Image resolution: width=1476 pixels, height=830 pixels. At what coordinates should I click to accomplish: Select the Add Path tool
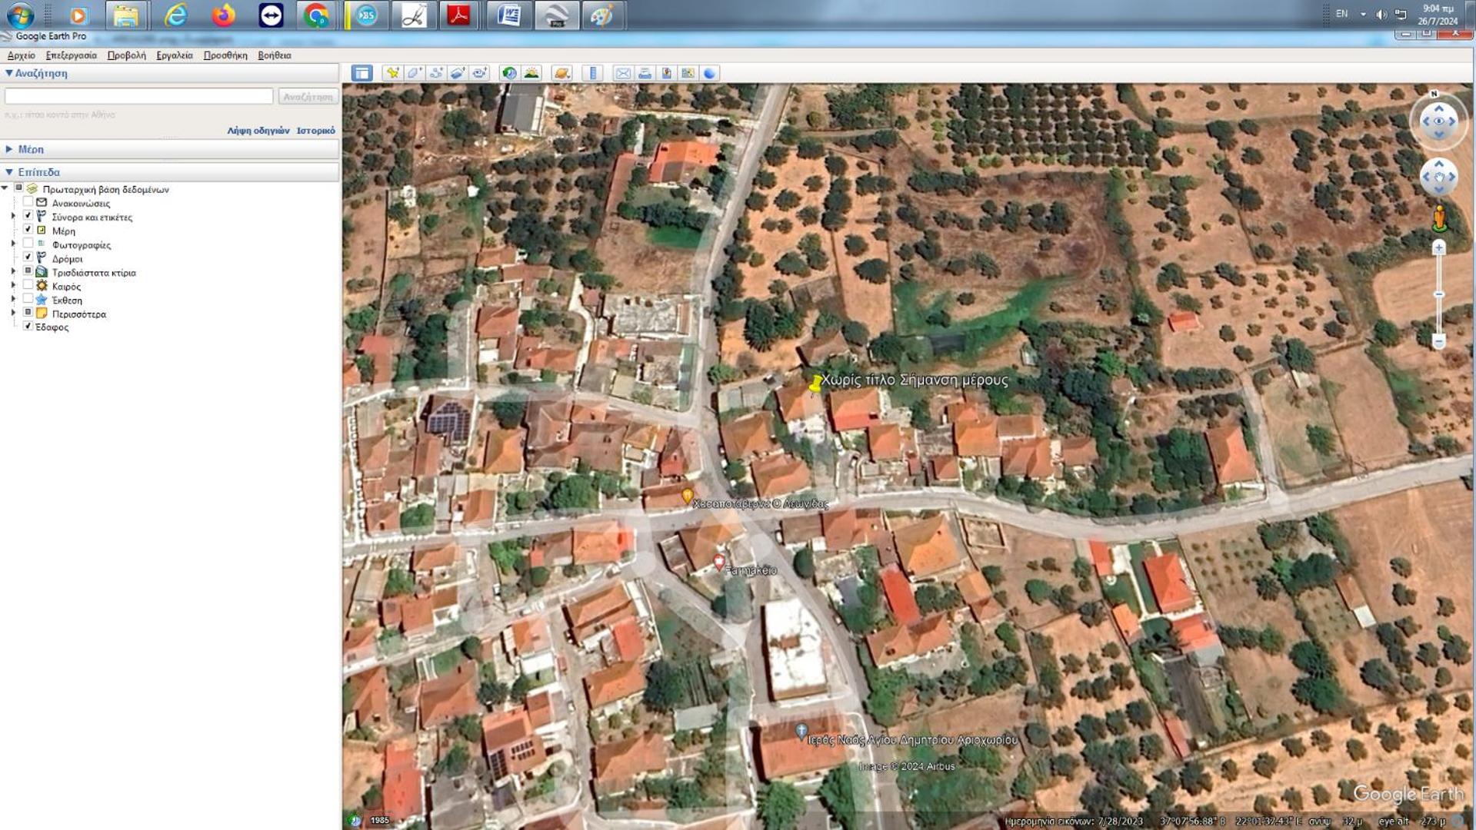[436, 73]
